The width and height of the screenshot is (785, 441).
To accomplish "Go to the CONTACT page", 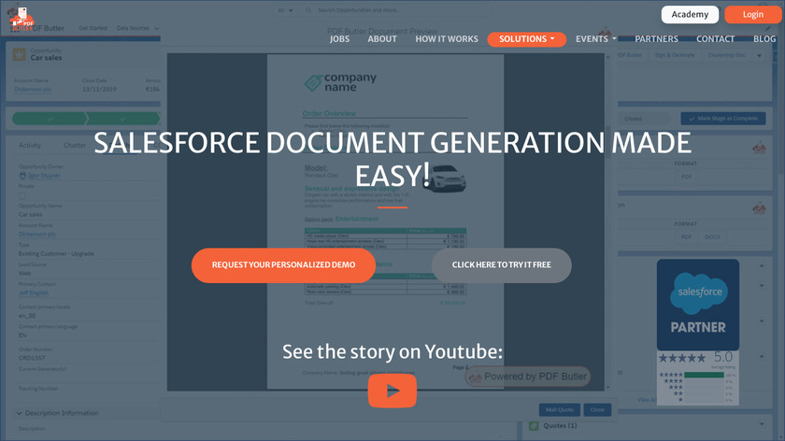I will (716, 39).
